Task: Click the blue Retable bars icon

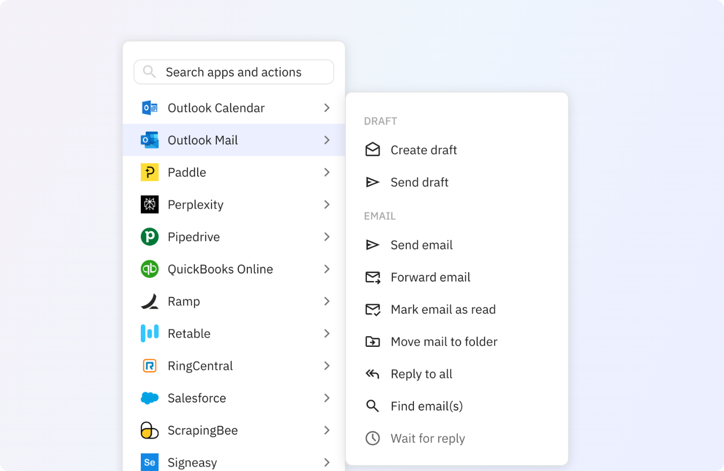Action: 149,333
